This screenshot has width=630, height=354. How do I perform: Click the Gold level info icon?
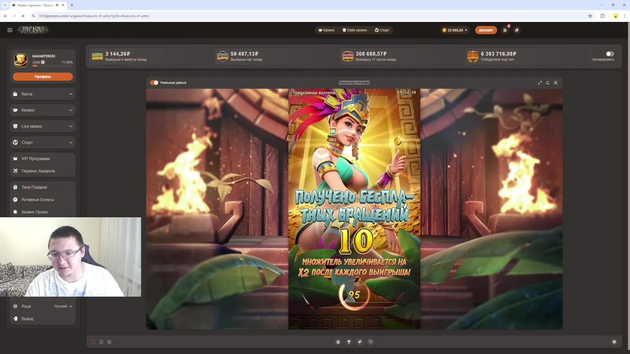click(x=43, y=62)
